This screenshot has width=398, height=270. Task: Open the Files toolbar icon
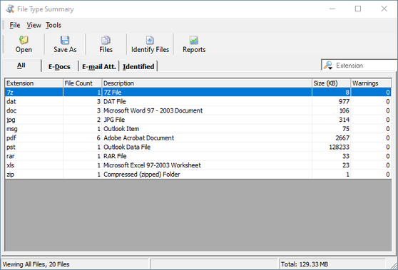pyautogui.click(x=106, y=40)
